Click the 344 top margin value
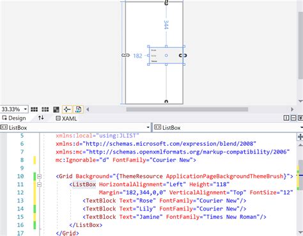This screenshot has height=236, width=303. click(x=166, y=25)
